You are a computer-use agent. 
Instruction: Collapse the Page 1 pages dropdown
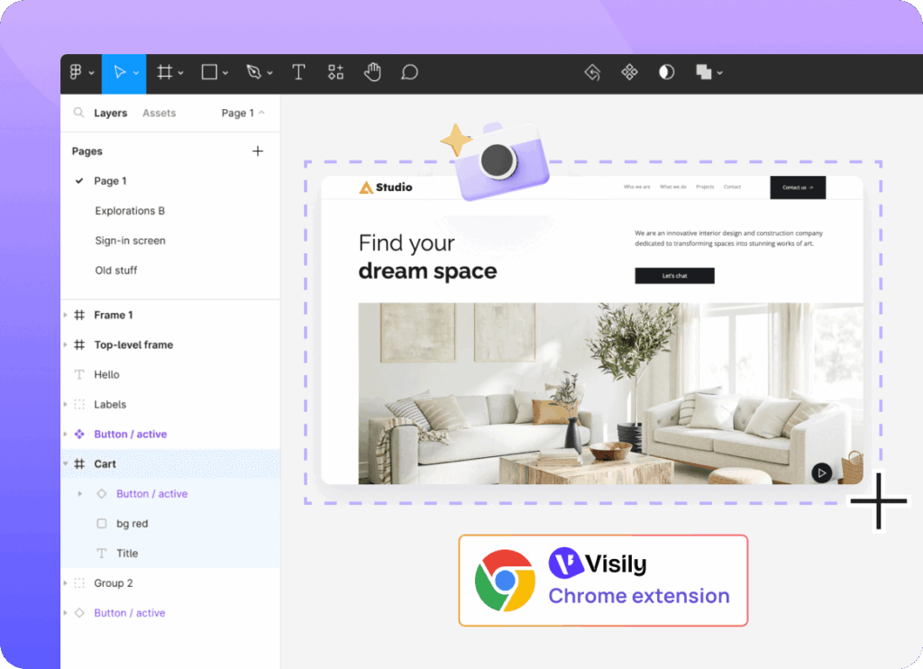click(261, 112)
